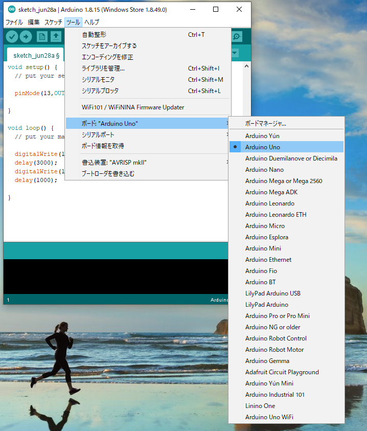Select Adafruit Circuit Playground
The height and width of the screenshot is (431, 367).
[x=286, y=372]
